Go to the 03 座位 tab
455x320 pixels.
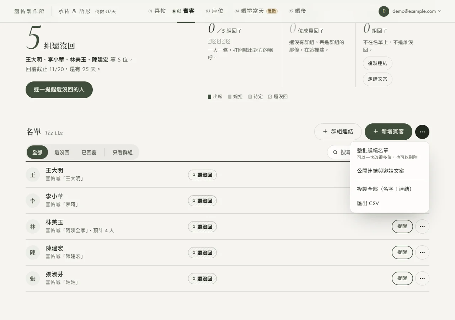point(214,11)
